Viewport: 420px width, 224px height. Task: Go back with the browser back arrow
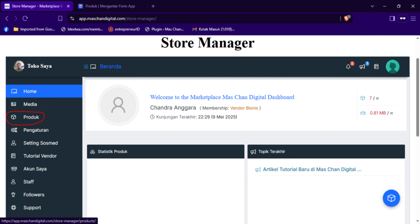(x=7, y=18)
